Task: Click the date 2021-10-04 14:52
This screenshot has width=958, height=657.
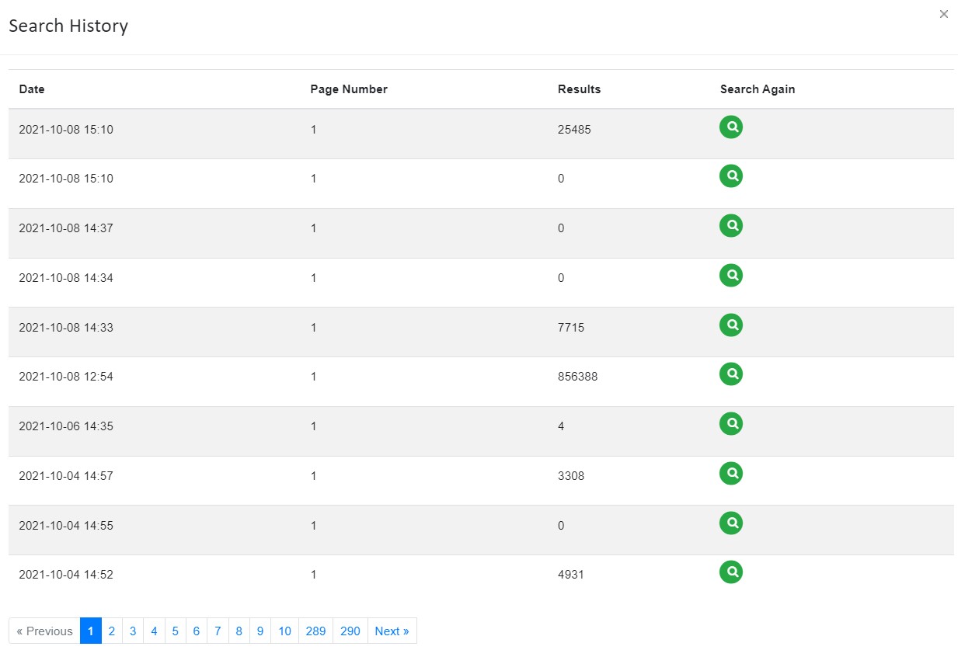Action: point(66,575)
